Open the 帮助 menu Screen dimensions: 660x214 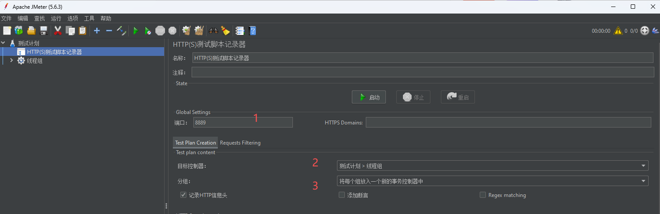106,18
